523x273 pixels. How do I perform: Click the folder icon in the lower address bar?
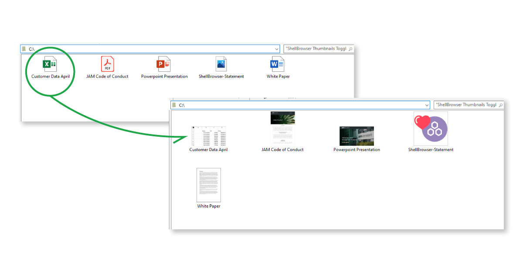174,105
